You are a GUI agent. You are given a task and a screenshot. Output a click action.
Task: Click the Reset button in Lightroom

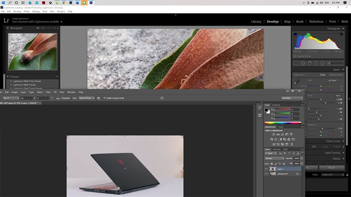point(332,167)
